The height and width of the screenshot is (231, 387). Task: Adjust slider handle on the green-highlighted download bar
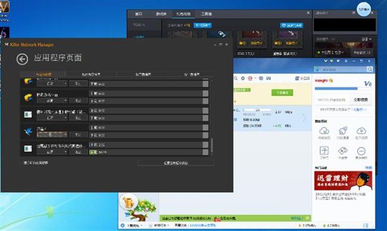pyautogui.click(x=205, y=152)
